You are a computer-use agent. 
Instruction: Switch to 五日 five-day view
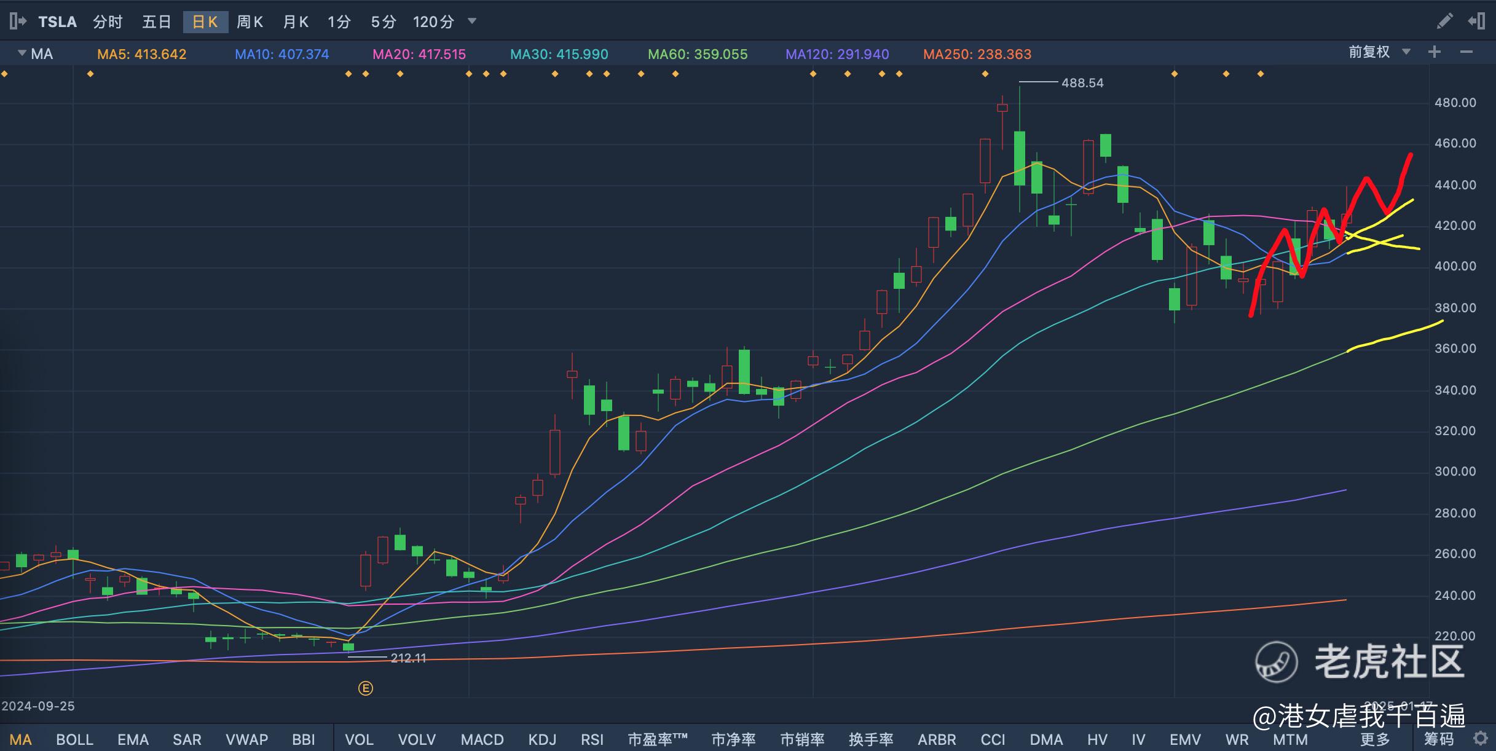tap(157, 22)
